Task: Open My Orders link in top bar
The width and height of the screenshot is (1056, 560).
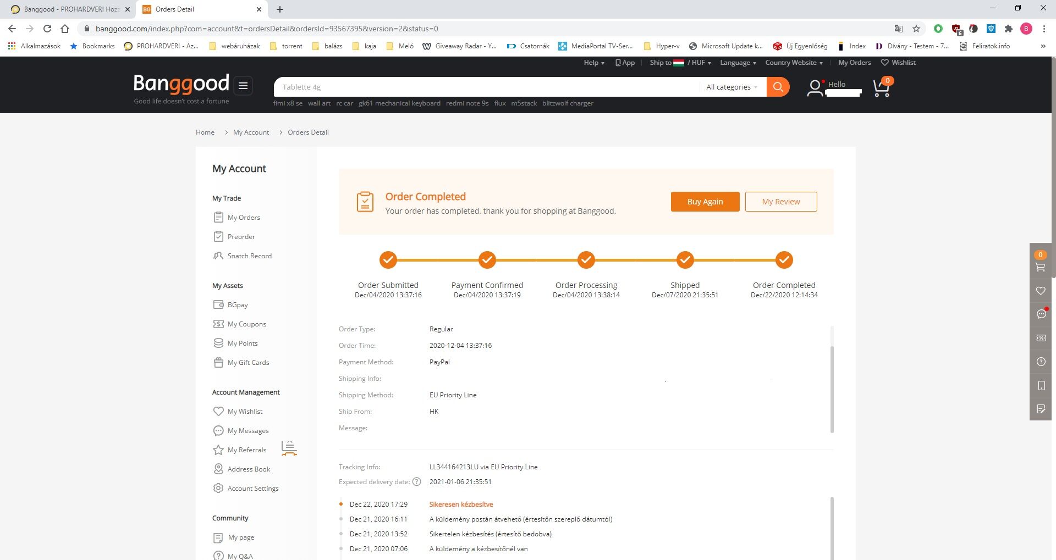Action: click(x=854, y=63)
